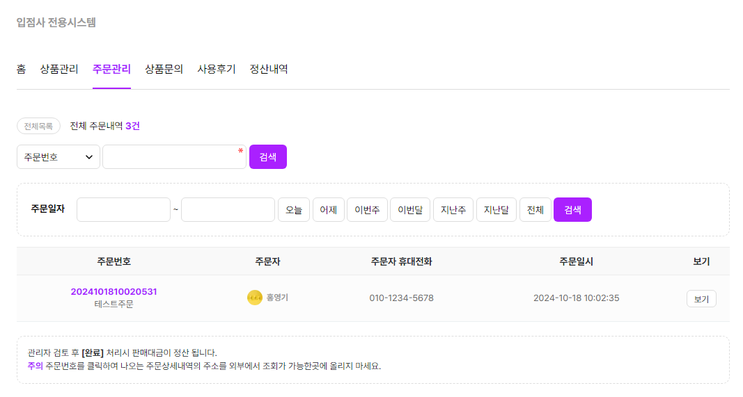This screenshot has height=397, width=743.
Task: Click 검색 button in date filter row
Action: tap(572, 209)
